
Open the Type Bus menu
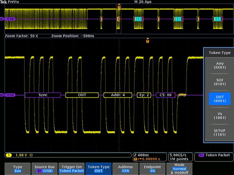(x=18, y=168)
